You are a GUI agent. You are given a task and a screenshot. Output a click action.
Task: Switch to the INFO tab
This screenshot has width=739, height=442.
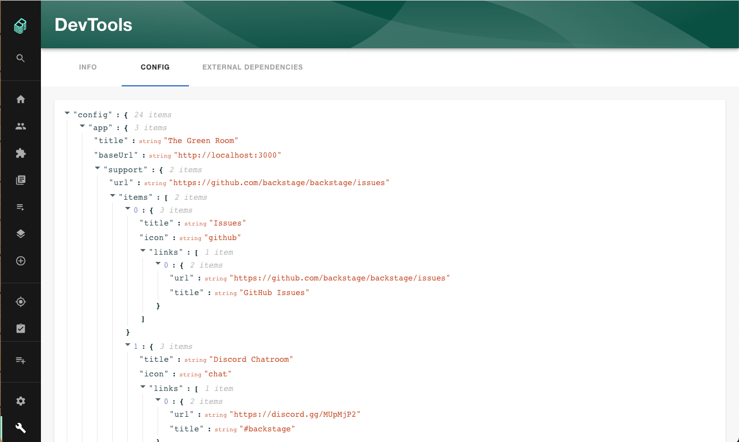click(x=88, y=67)
